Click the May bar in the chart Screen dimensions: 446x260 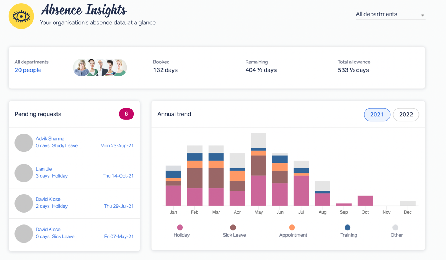pos(259,170)
